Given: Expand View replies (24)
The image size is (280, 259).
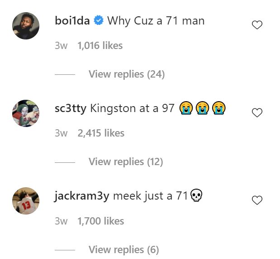Looking at the screenshot, I should coord(126,74).
